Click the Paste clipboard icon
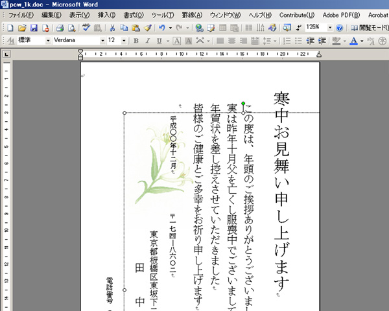Image resolution: width=389 pixels, height=311 pixels. point(136,27)
